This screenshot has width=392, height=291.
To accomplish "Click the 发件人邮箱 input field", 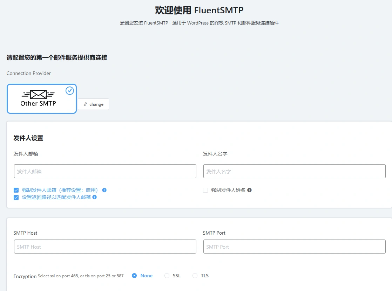I will pos(105,171).
